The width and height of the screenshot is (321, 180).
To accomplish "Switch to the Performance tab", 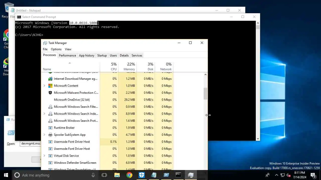I will click(67, 55).
